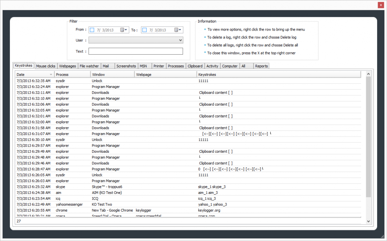Sort the log by Date column header
387x241 pixels.
pyautogui.click(x=34, y=75)
